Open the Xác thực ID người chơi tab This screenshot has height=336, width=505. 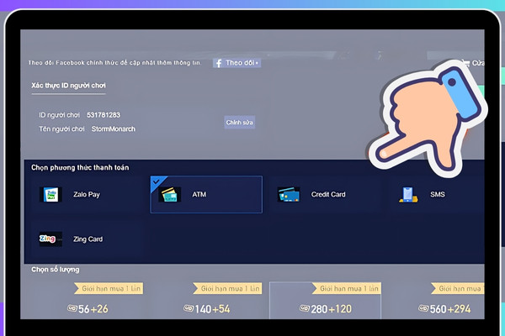tap(68, 86)
